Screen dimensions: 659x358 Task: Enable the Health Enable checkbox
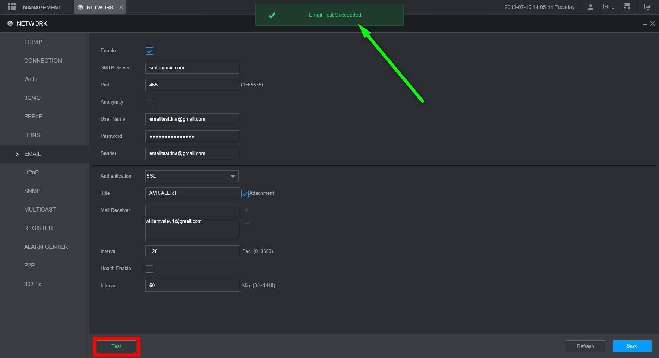tap(149, 269)
